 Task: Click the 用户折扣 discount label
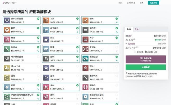(129, 40)
